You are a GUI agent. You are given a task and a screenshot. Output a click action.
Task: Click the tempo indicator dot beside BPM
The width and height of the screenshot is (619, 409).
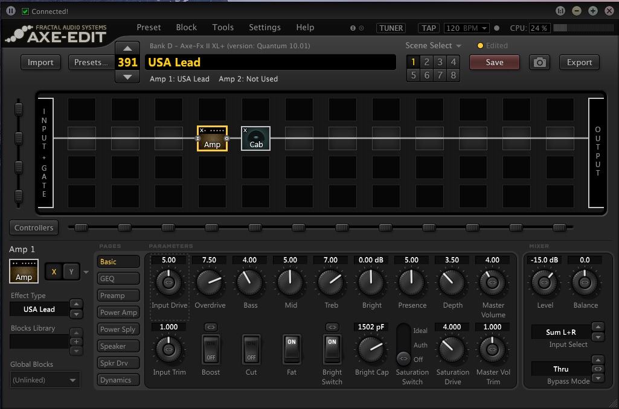496,28
